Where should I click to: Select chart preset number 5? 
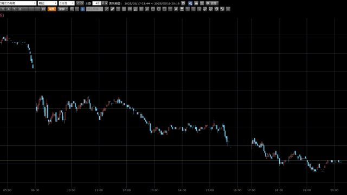[x=15, y=9]
